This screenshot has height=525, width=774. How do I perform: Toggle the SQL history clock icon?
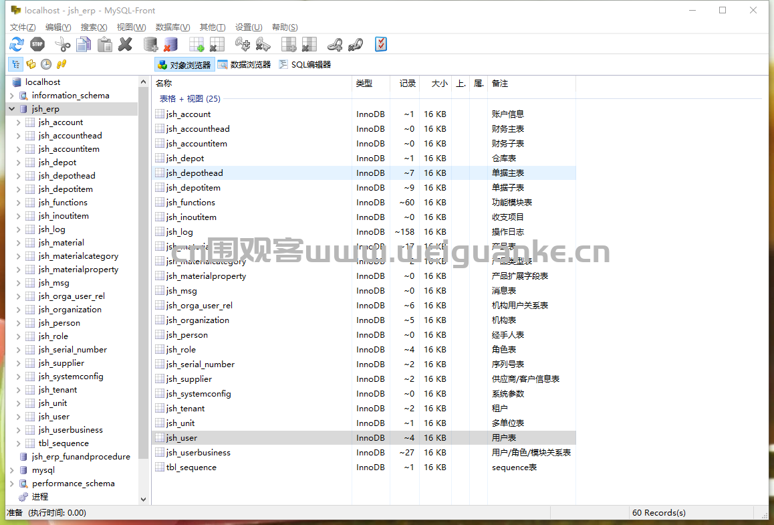pyautogui.click(x=46, y=64)
